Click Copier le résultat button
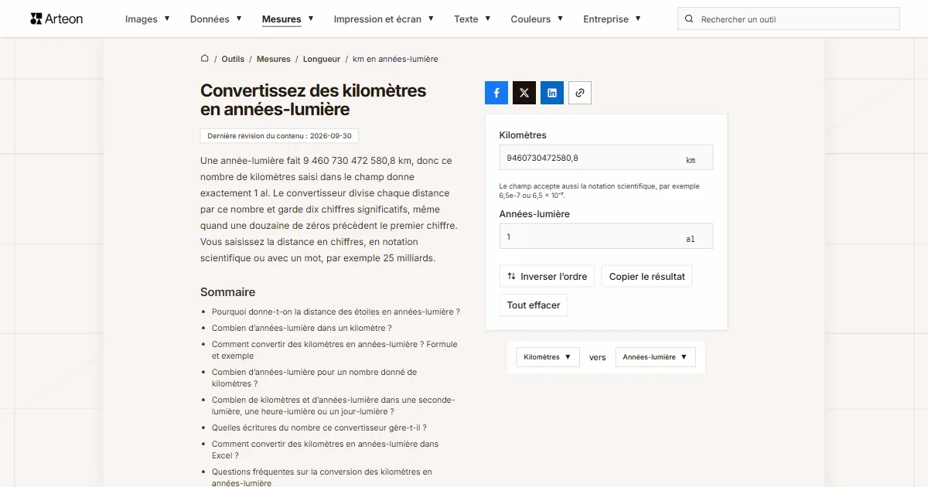Viewport: 928px width, 487px height. 647,276
